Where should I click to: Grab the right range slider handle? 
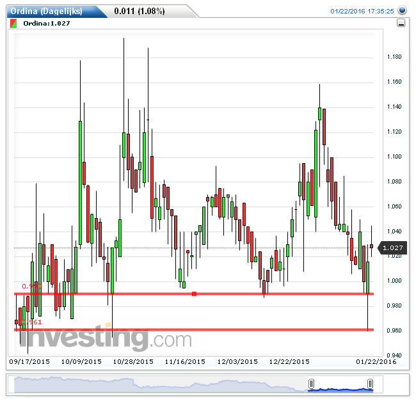[370, 384]
